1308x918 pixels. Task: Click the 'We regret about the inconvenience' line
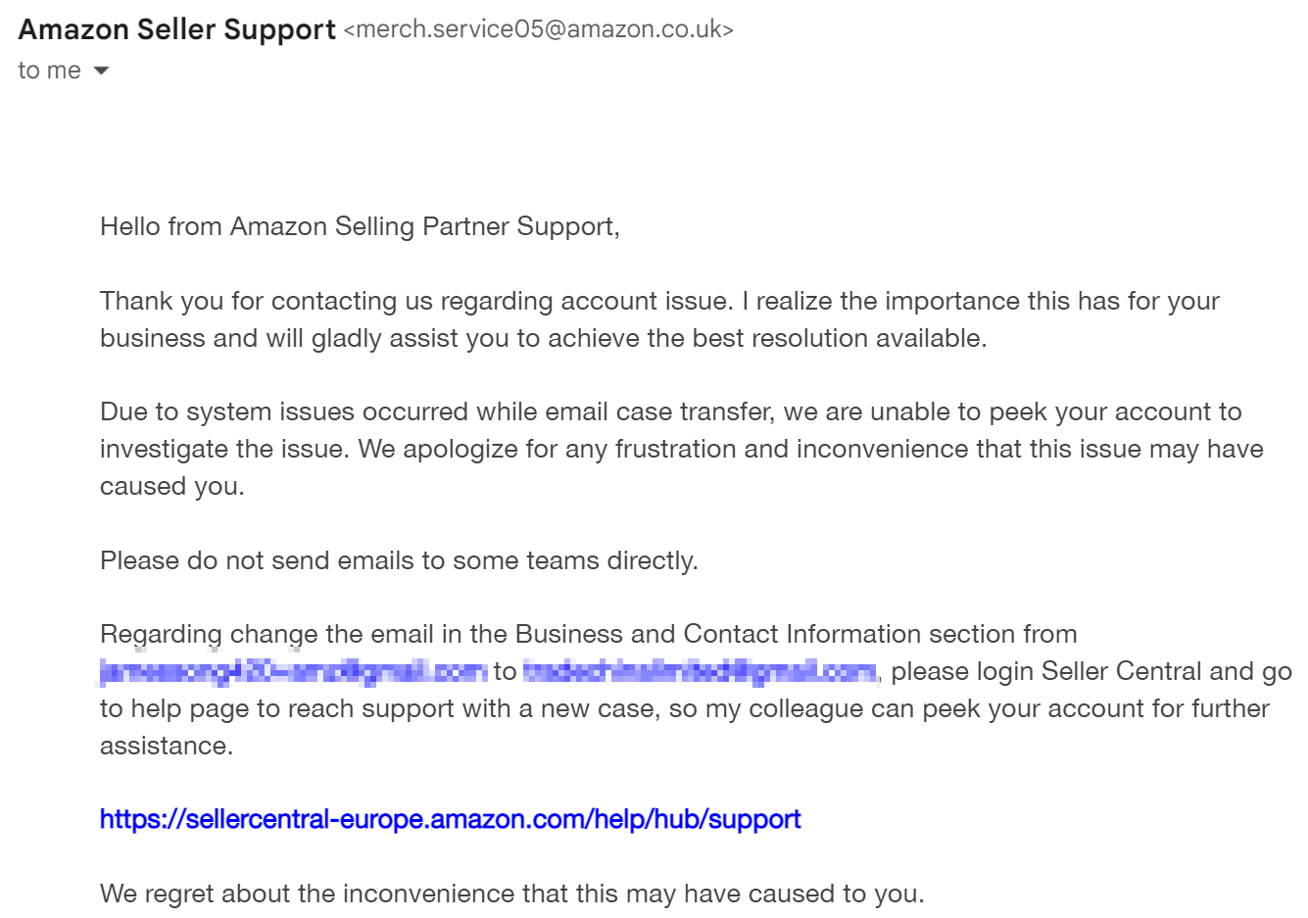tap(512, 894)
